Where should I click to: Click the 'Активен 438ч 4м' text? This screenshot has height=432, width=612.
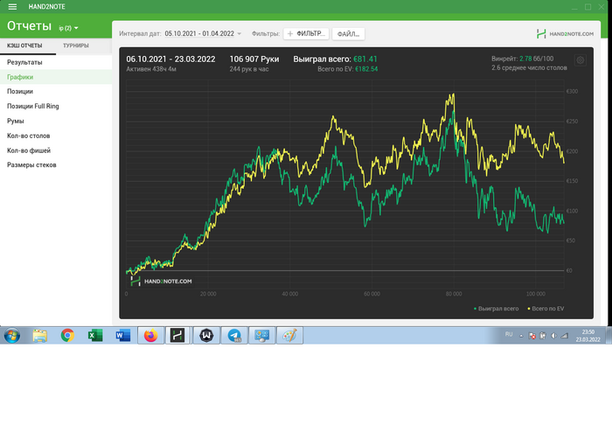click(x=151, y=69)
